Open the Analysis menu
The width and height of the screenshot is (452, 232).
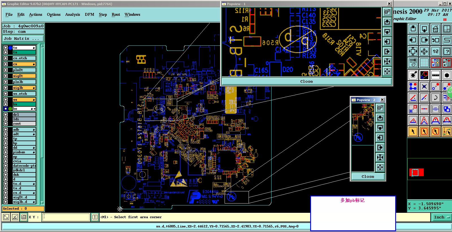[73, 14]
